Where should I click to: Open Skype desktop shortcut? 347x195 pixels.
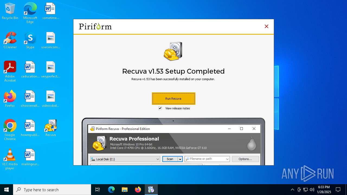coord(30,40)
